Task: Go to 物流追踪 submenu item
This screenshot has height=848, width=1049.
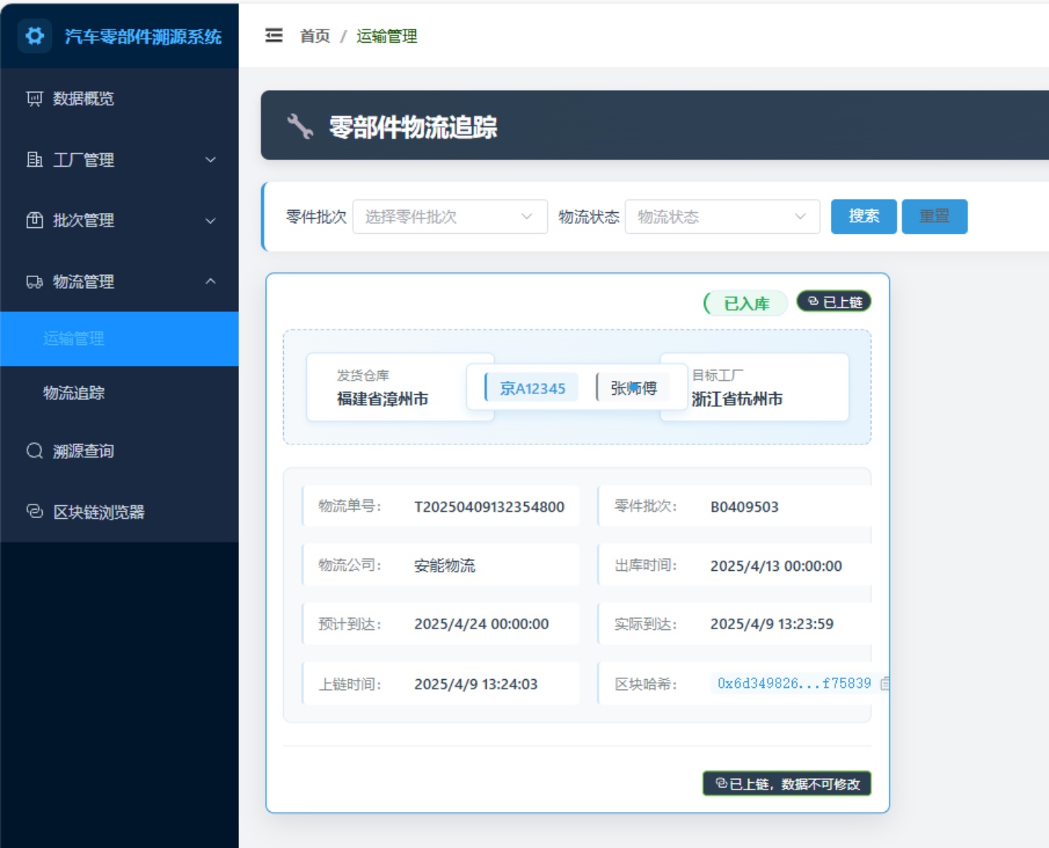Action: (74, 393)
